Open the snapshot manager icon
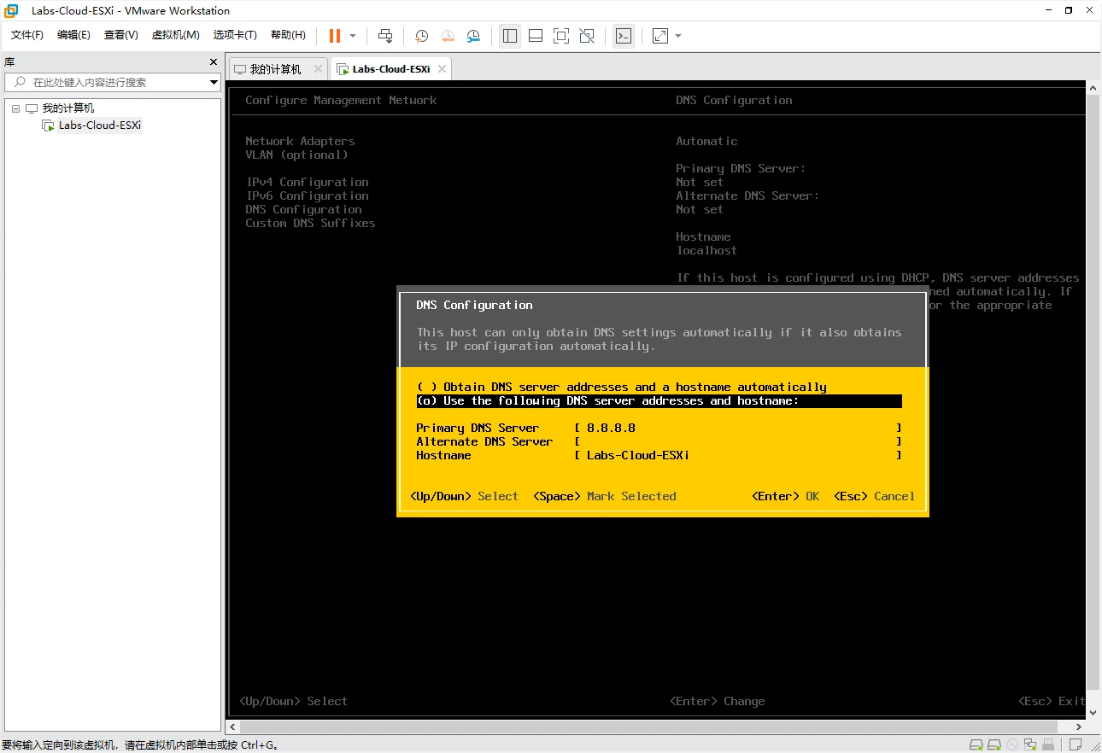The width and height of the screenshot is (1102, 753). tap(473, 36)
